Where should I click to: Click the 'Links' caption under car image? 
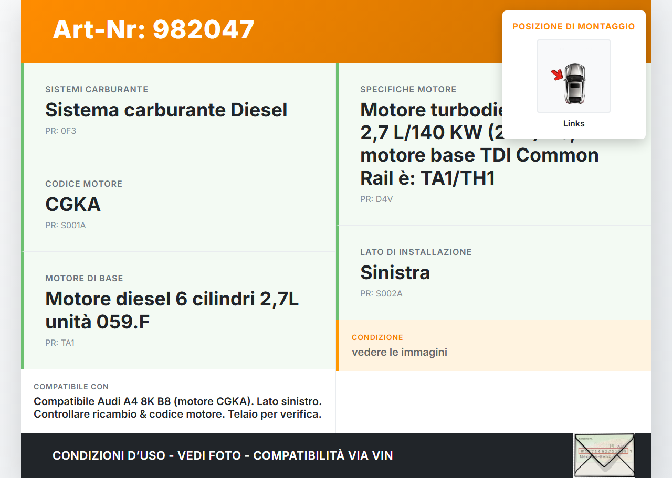[x=574, y=124]
